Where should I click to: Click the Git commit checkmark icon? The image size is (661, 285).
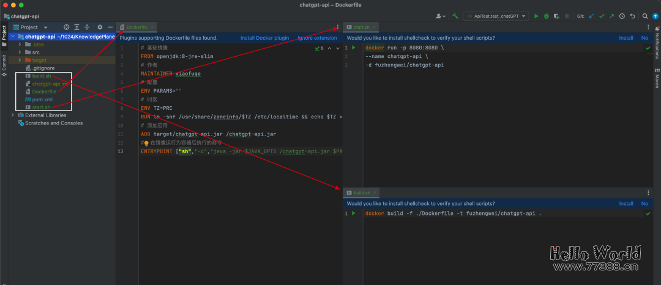point(602,16)
